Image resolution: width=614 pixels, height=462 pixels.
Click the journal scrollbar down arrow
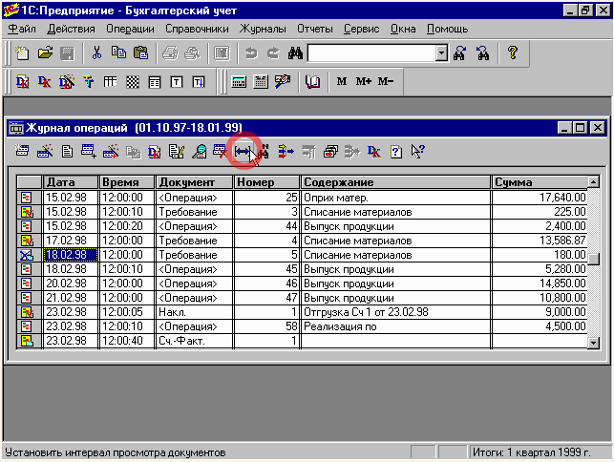pyautogui.click(x=593, y=342)
